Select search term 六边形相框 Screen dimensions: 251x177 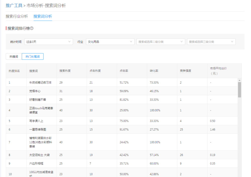coord(36,163)
